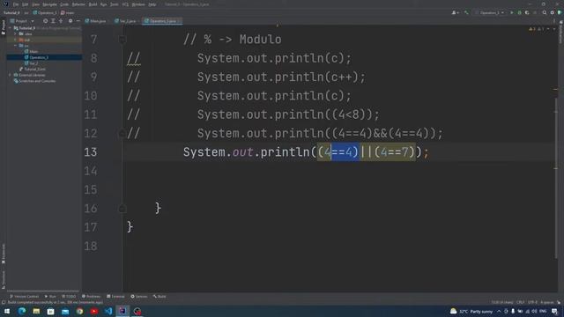This screenshot has height=317, width=564.
Task: Open the Project view dropdown
Action: (21, 21)
